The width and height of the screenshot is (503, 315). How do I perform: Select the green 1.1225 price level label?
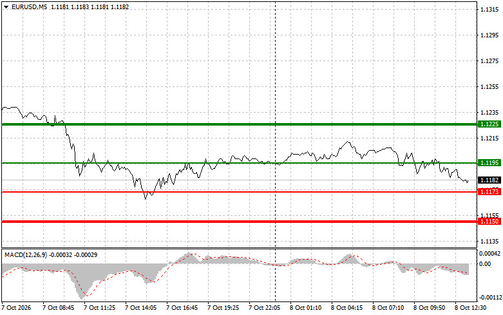tap(489, 124)
